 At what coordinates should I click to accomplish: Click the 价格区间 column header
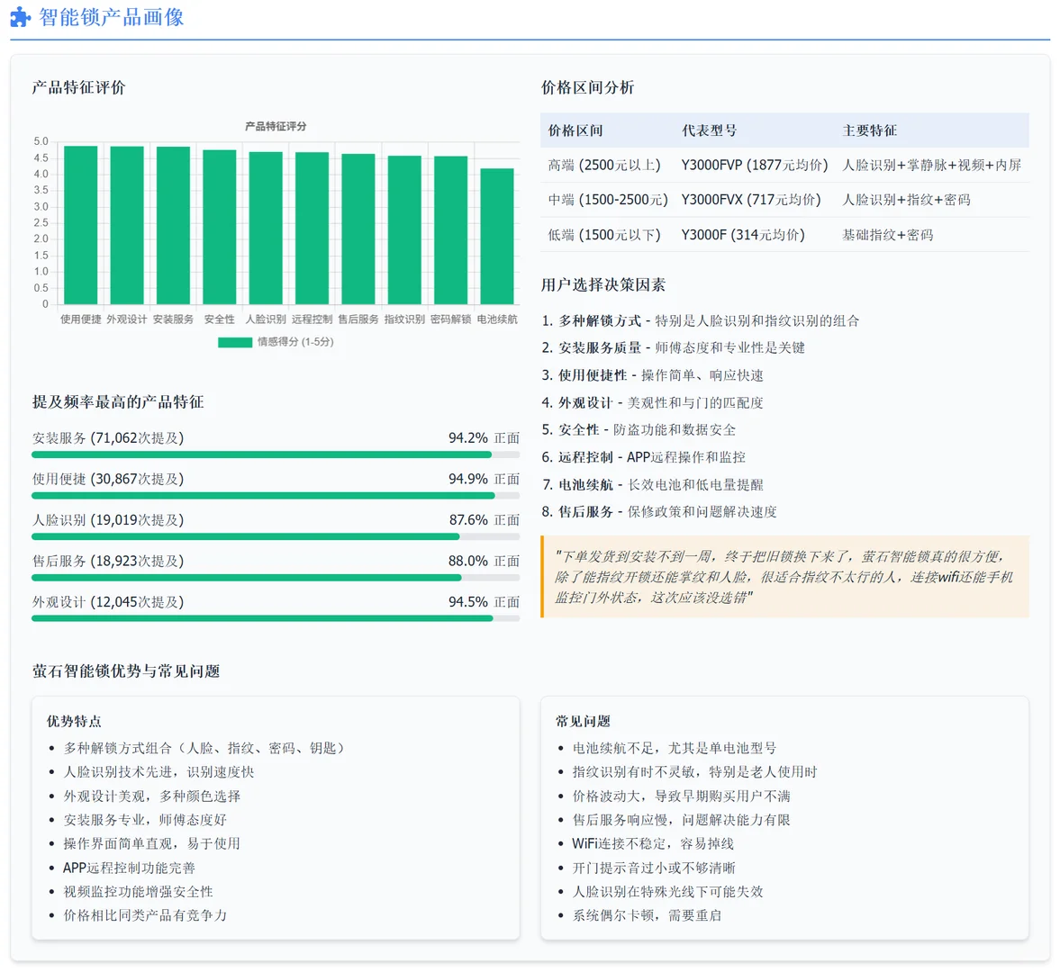tap(575, 130)
